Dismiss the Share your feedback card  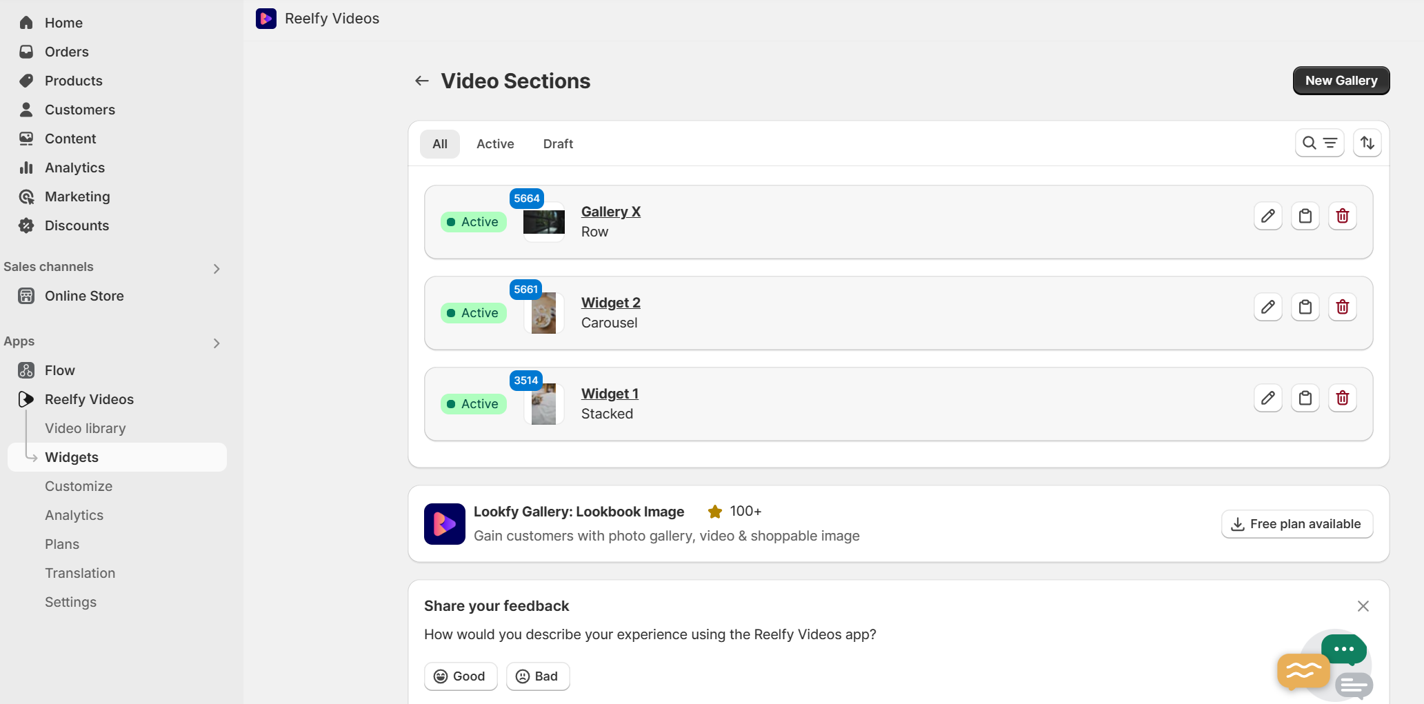(x=1363, y=606)
